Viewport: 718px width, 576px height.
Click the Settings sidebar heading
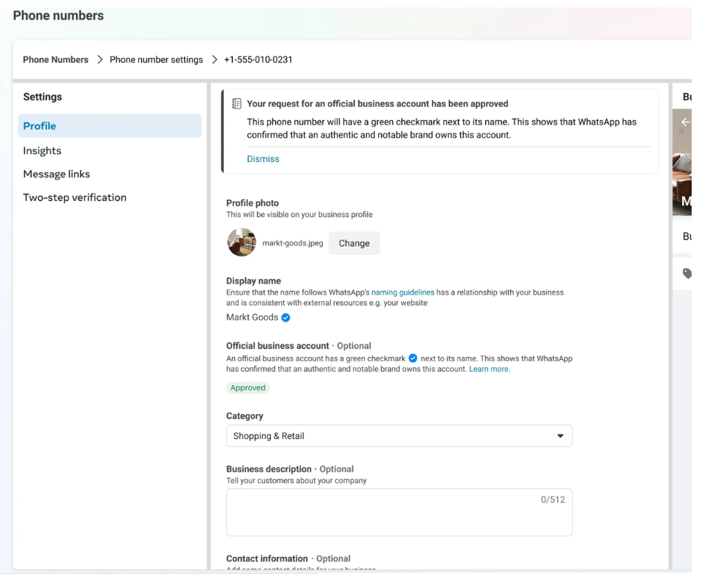(42, 97)
